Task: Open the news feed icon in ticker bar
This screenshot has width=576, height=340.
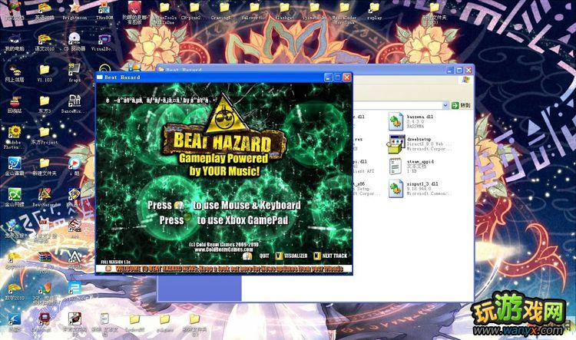Action: (x=108, y=269)
